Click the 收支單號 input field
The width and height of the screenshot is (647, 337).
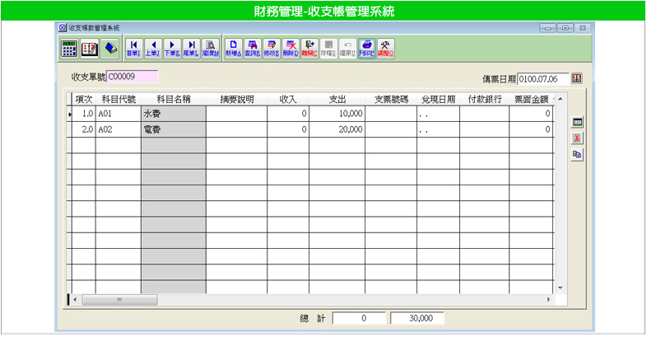pos(133,77)
